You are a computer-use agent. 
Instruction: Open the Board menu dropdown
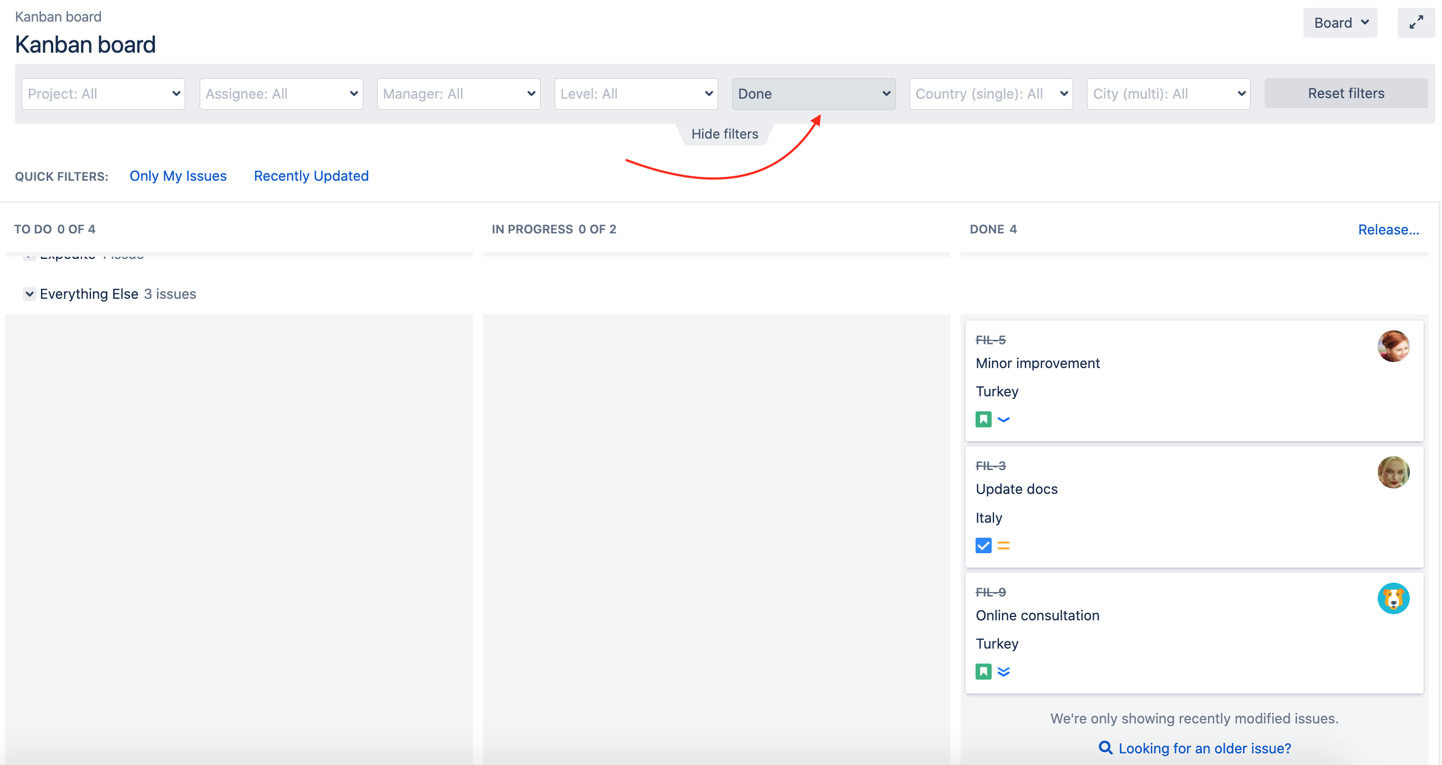pyautogui.click(x=1339, y=22)
